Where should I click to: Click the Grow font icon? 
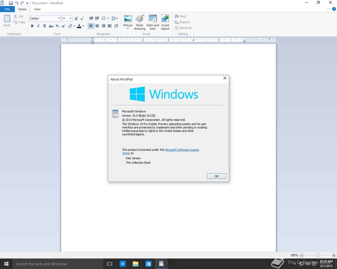pos(76,18)
